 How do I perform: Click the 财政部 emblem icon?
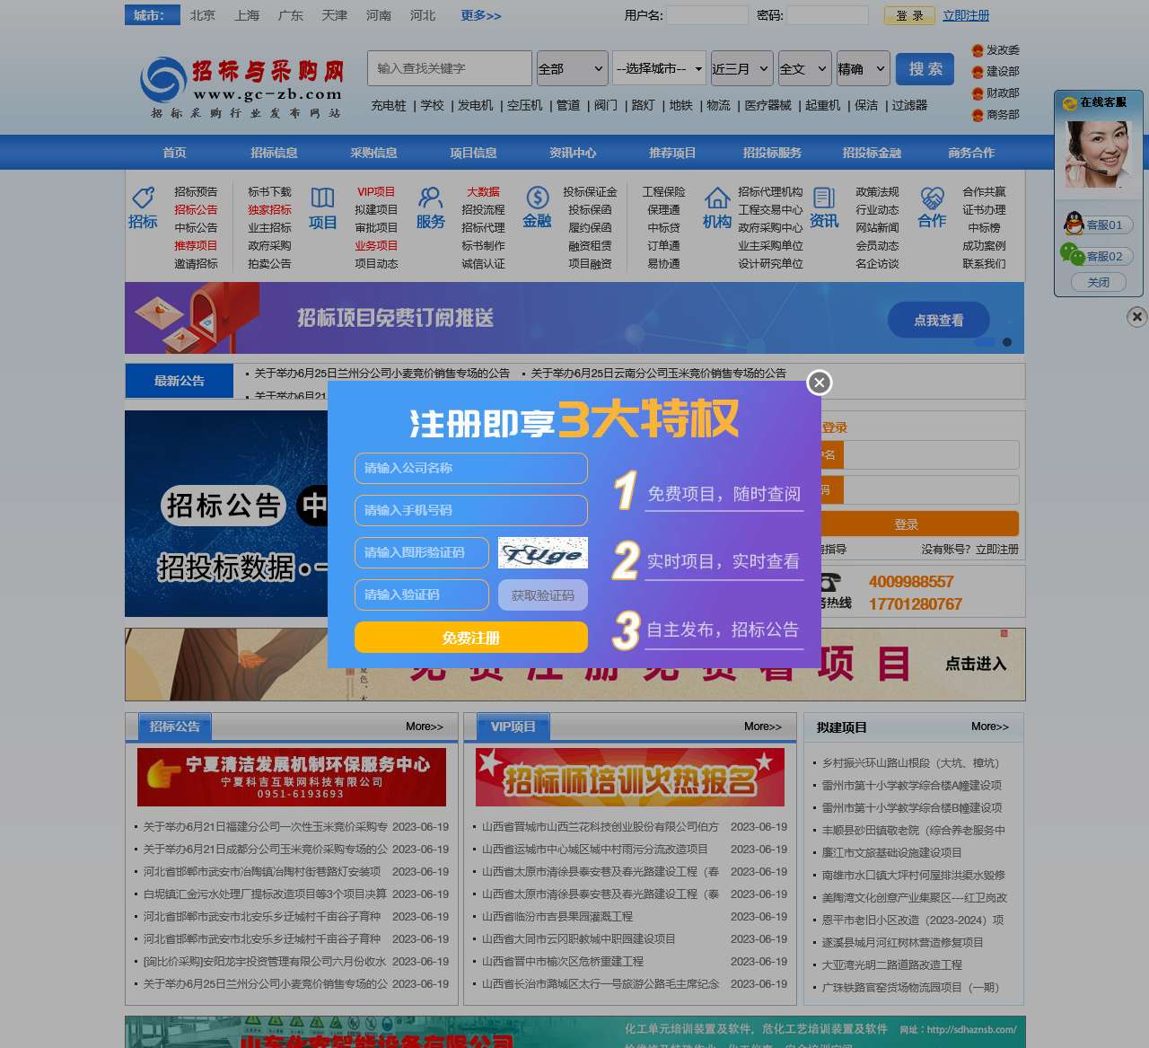click(978, 93)
